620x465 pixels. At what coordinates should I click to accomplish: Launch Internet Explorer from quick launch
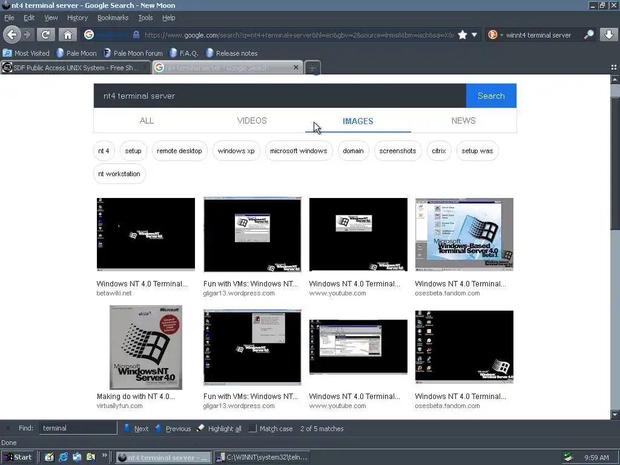(63, 457)
